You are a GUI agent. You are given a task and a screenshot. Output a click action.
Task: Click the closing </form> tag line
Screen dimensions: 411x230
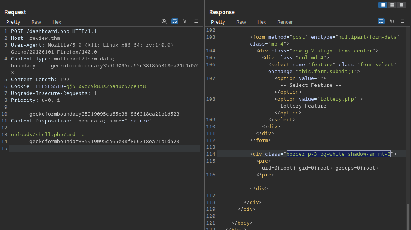coord(260,140)
